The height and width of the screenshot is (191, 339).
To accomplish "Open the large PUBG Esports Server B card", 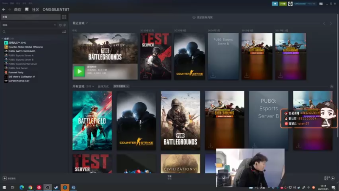I will pyautogui.click(x=269, y=121).
